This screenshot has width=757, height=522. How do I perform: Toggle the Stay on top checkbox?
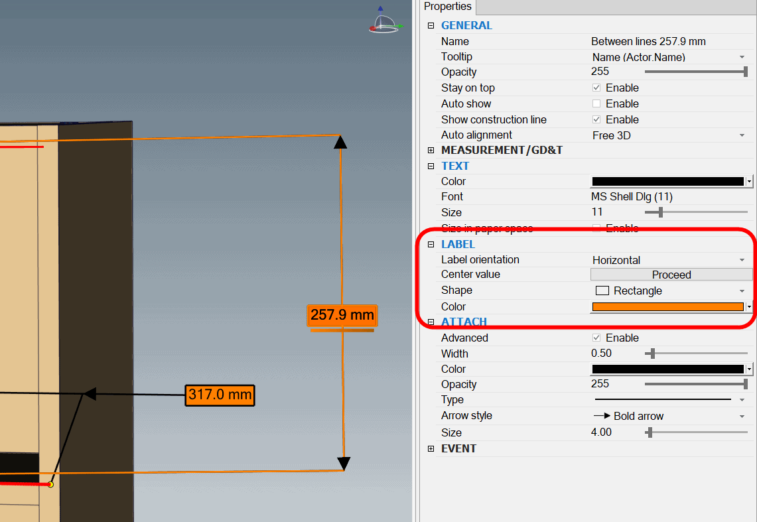point(596,88)
